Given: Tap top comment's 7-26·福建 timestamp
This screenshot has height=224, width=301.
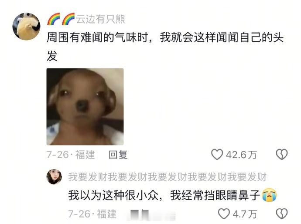Looking at the screenshot, I should click(x=71, y=155).
